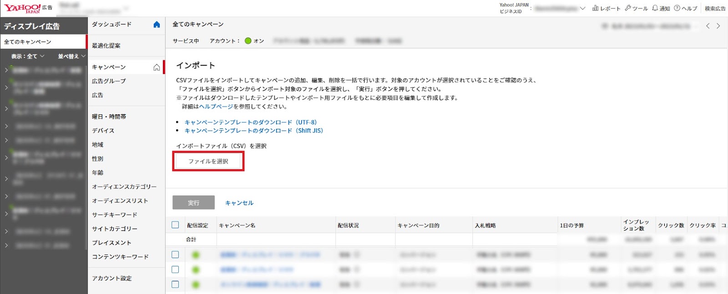Open the wrench Tools icon
The image size is (728, 294).
pos(628,8)
